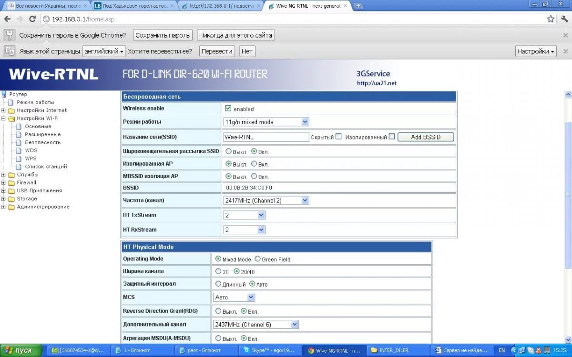The image size is (572, 357).
Task: Check the Изолированный SSID checkbox
Action: [x=392, y=137]
